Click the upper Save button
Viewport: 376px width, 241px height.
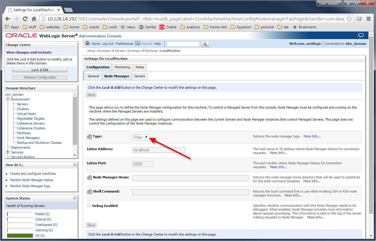pyautogui.click(x=91, y=95)
